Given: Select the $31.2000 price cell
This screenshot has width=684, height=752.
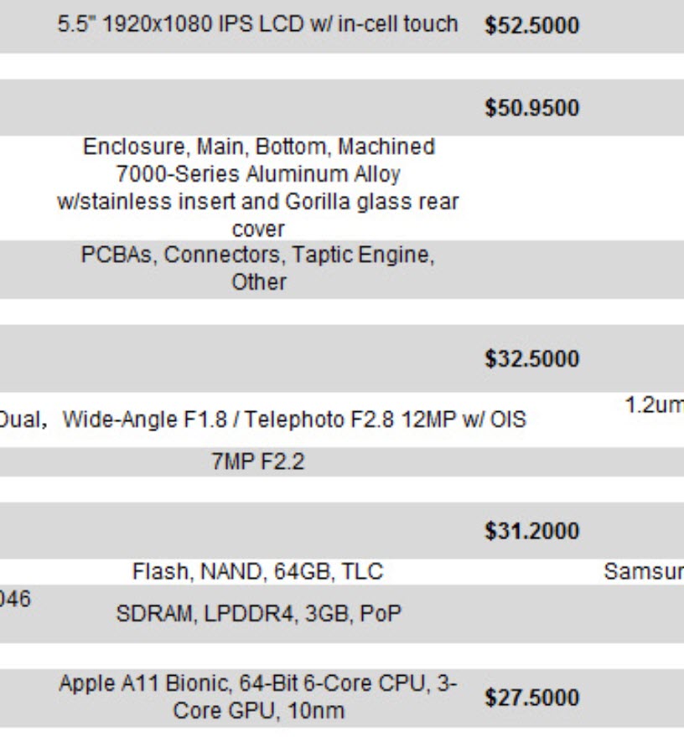Looking at the screenshot, I should pyautogui.click(x=531, y=531).
